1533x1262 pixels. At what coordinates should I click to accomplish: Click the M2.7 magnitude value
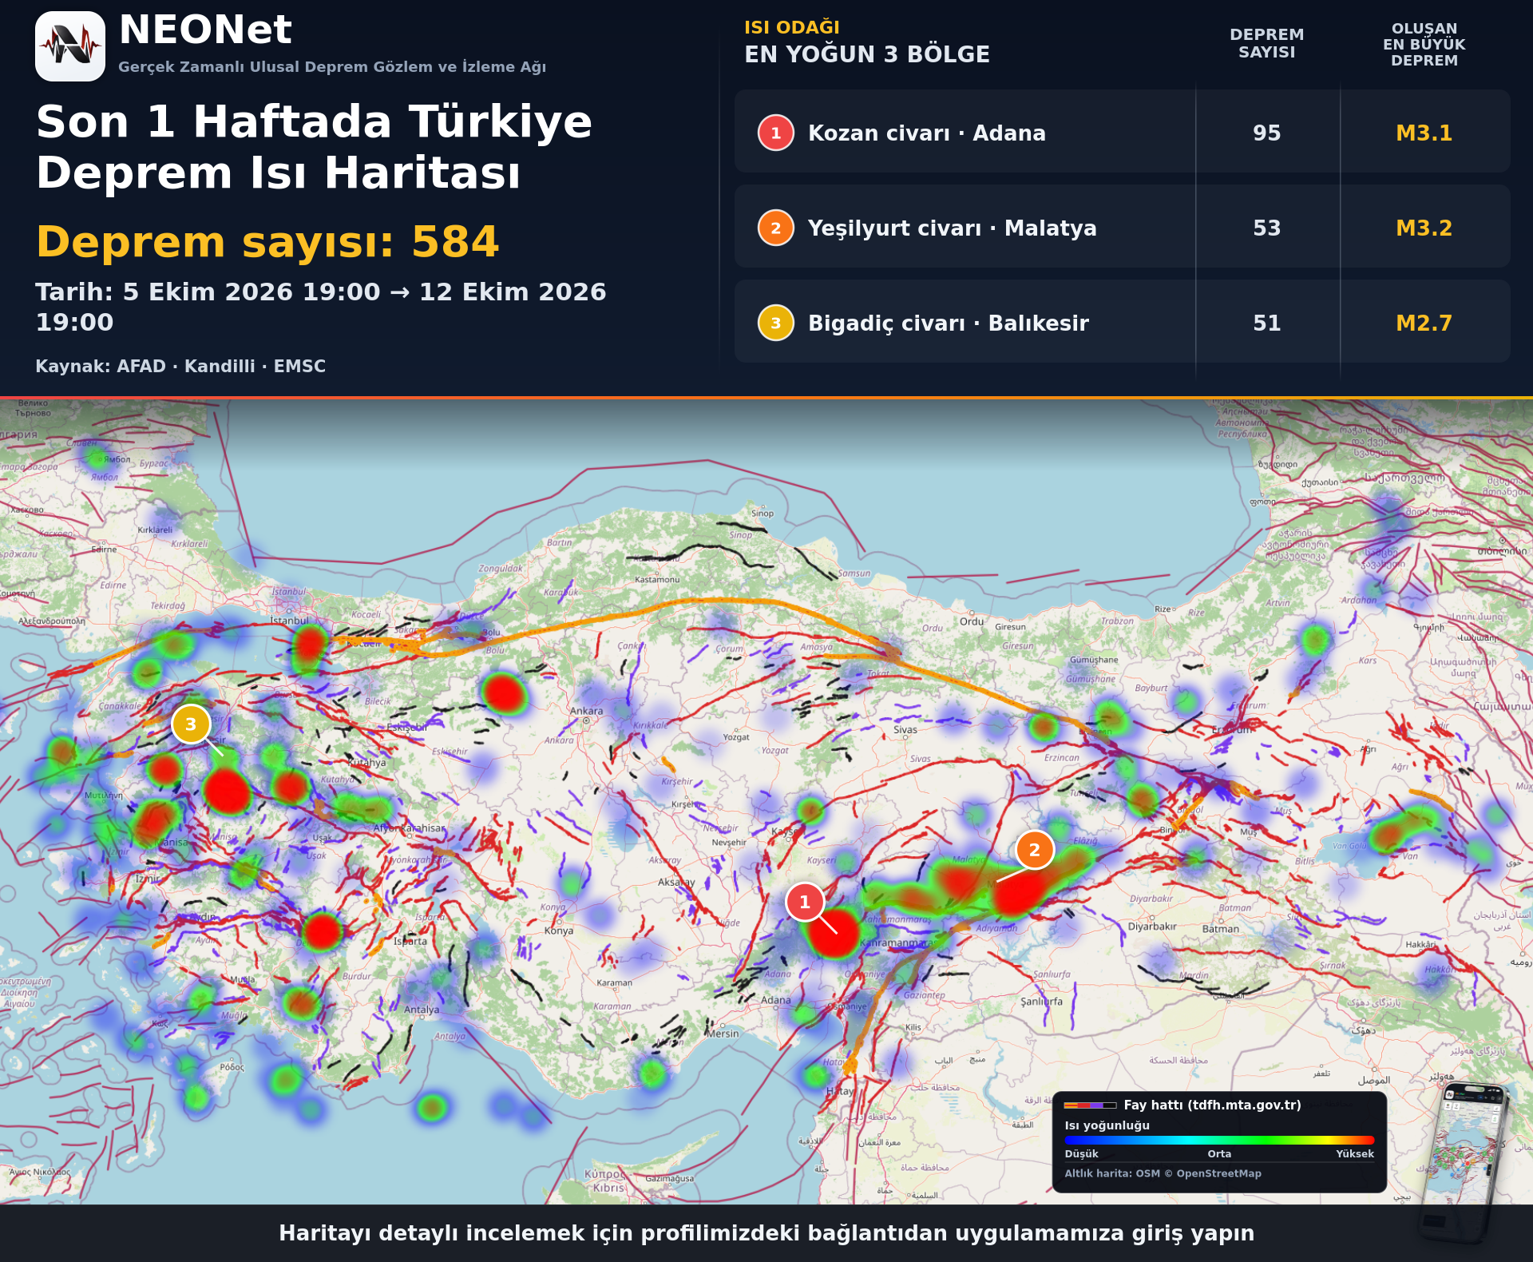(x=1424, y=323)
